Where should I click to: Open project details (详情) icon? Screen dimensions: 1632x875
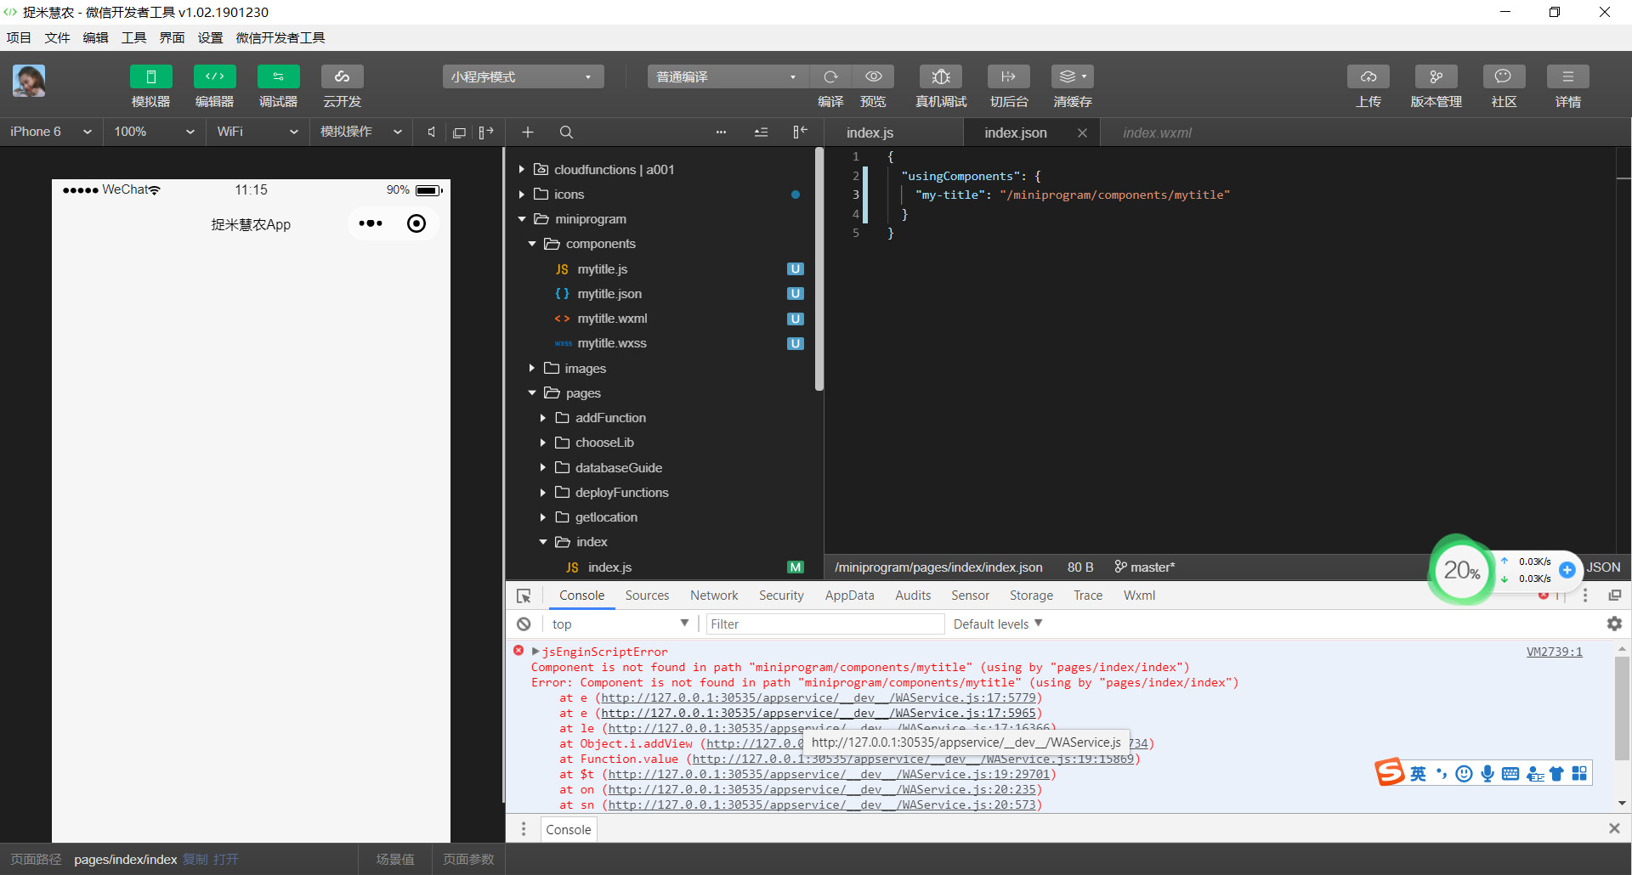click(1568, 76)
